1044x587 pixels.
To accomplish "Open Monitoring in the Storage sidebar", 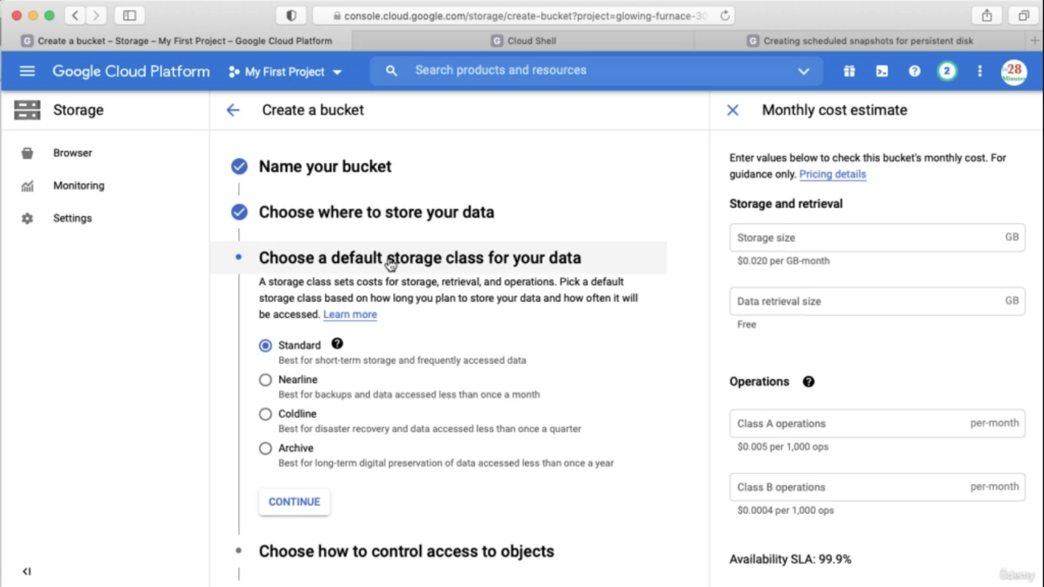I will pos(79,185).
